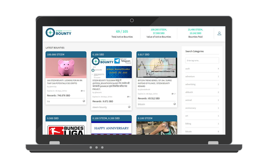
Task: Select the animal category
Action: click(202, 100)
